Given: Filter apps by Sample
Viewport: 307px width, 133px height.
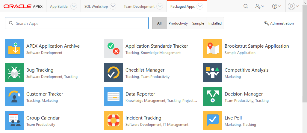Looking at the screenshot, I should coord(198,23).
